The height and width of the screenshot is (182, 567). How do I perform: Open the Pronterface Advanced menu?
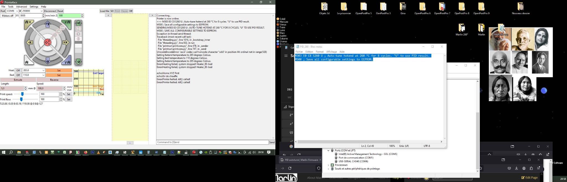(x=22, y=7)
